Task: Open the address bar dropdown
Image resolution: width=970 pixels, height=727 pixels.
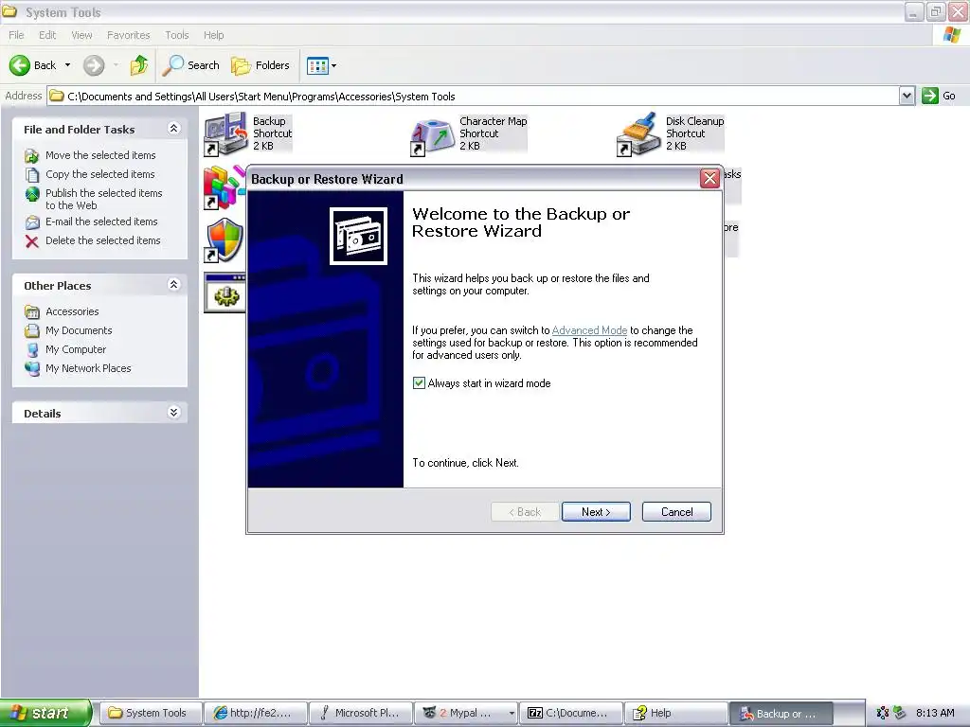Action: pyautogui.click(x=907, y=96)
